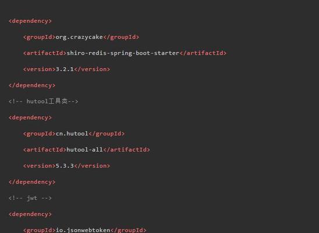Image resolution: width=319 pixels, height=233 pixels.
Task: Click closing version tag after 5.3.3
Action: [92, 165]
